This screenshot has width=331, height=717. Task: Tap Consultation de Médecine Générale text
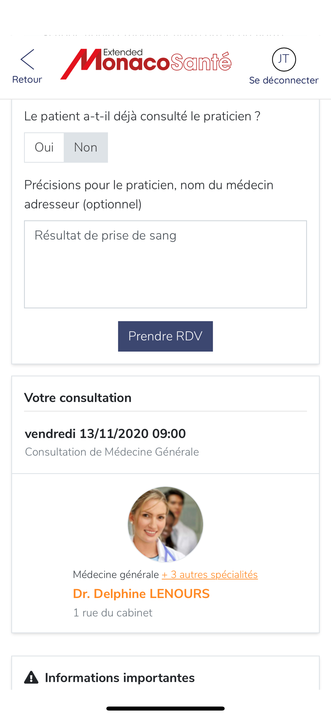click(112, 452)
